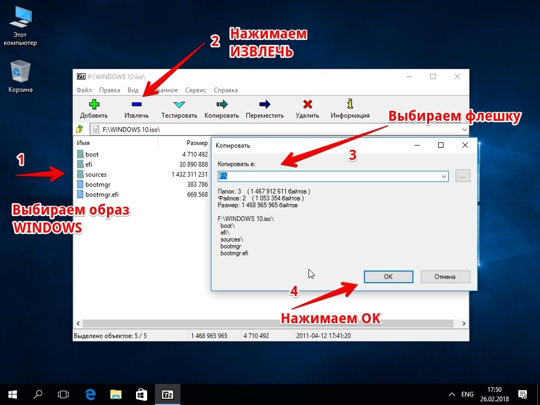Launch Microsoft Edge from taskbar

click(90, 394)
